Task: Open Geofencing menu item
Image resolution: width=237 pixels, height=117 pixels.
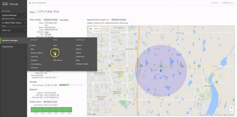Action: coord(80,57)
